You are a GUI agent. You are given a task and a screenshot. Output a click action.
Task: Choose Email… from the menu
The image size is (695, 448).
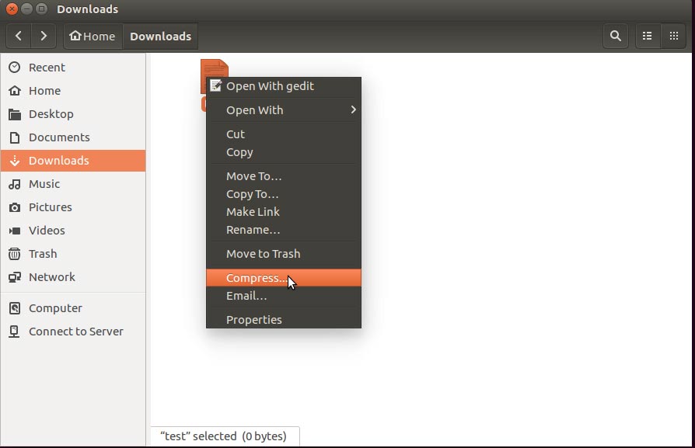[284, 296]
